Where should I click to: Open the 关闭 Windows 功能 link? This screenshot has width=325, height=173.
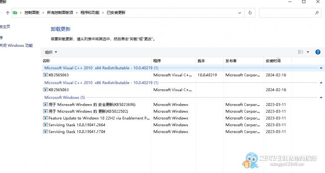tap(16, 46)
